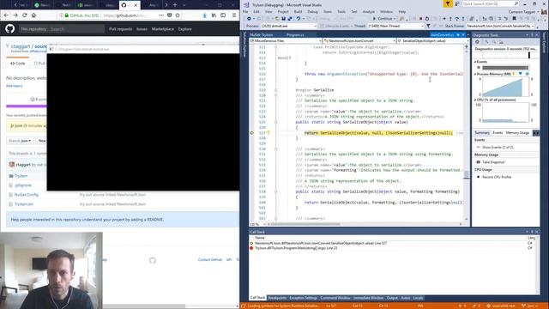Select the Events diagnostics tab
Image resolution: width=549 pixels, height=309 pixels.
pyautogui.click(x=498, y=133)
